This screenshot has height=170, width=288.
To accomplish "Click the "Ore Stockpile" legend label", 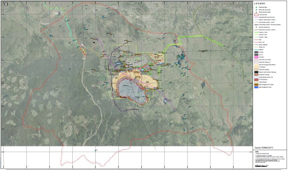I will [x=262, y=67].
